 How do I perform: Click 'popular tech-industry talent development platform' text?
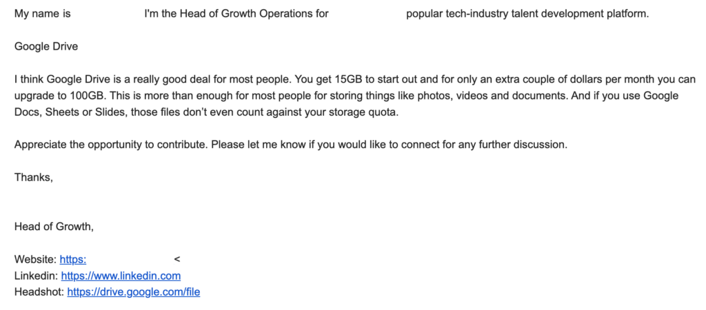(x=527, y=13)
